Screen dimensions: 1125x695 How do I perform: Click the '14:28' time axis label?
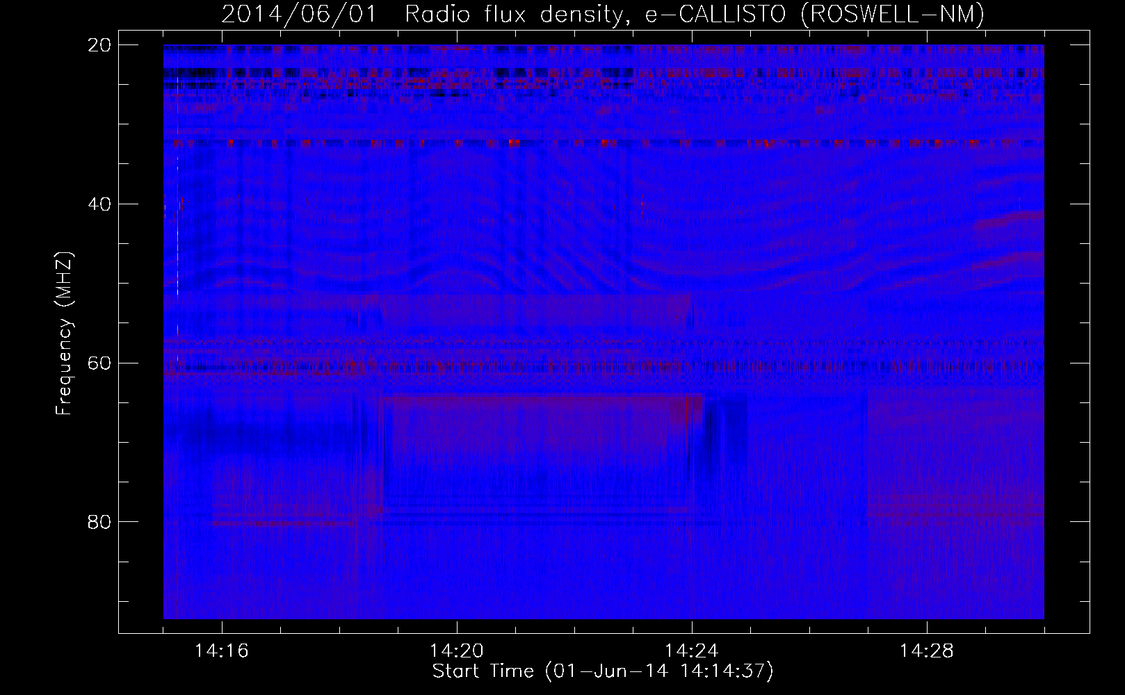click(927, 651)
